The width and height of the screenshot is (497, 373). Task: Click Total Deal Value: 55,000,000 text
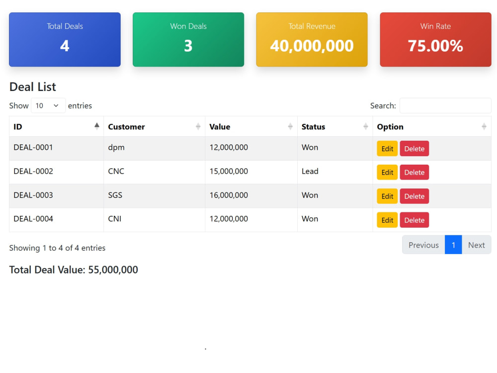coord(74,270)
